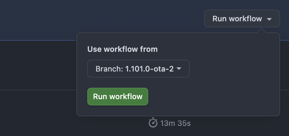Select the 1.101.0-ota-2 branch name text

pyautogui.click(x=149, y=69)
